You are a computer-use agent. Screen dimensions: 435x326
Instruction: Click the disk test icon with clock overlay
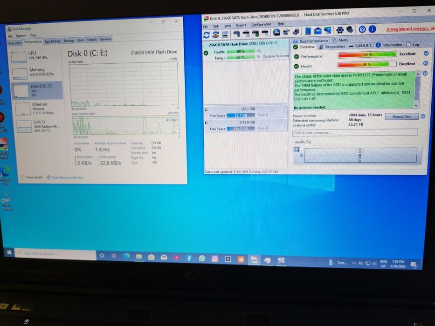(246, 34)
